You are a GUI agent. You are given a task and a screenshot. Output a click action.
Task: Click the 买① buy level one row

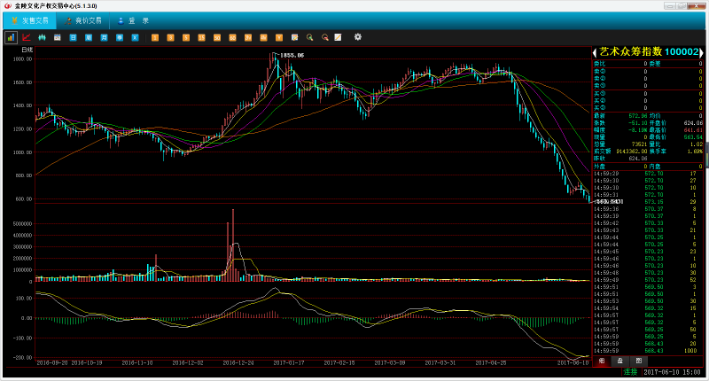point(648,94)
